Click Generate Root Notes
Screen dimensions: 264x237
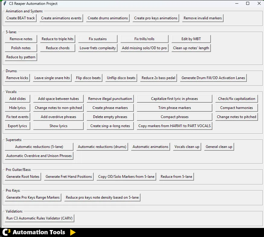click(23, 177)
